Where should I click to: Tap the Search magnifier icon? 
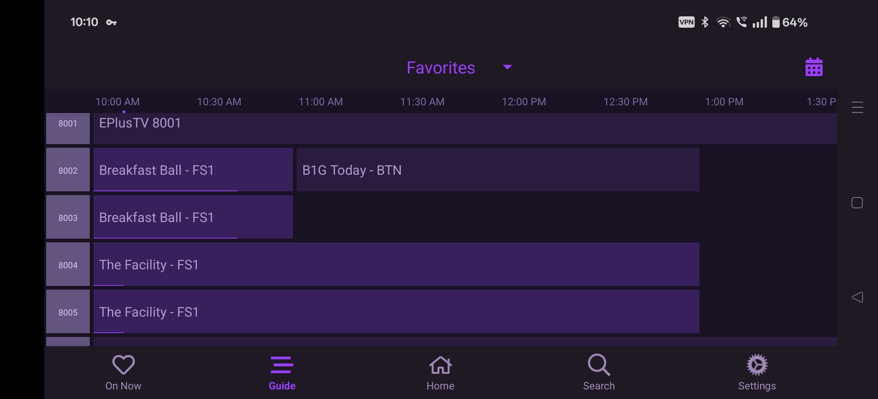point(599,365)
